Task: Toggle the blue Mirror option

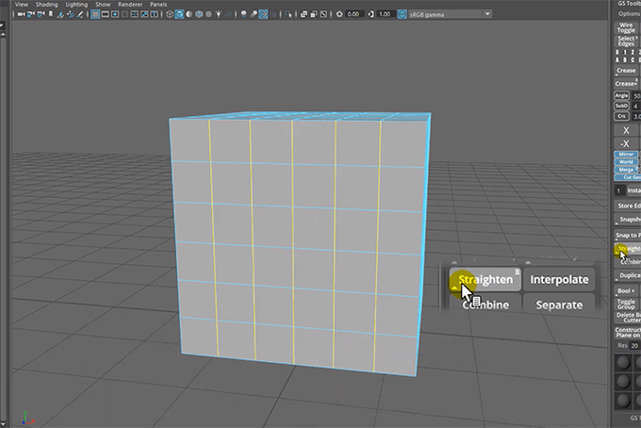Action: pos(626,154)
